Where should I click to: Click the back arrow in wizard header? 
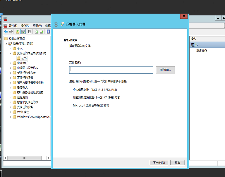pos(56,24)
